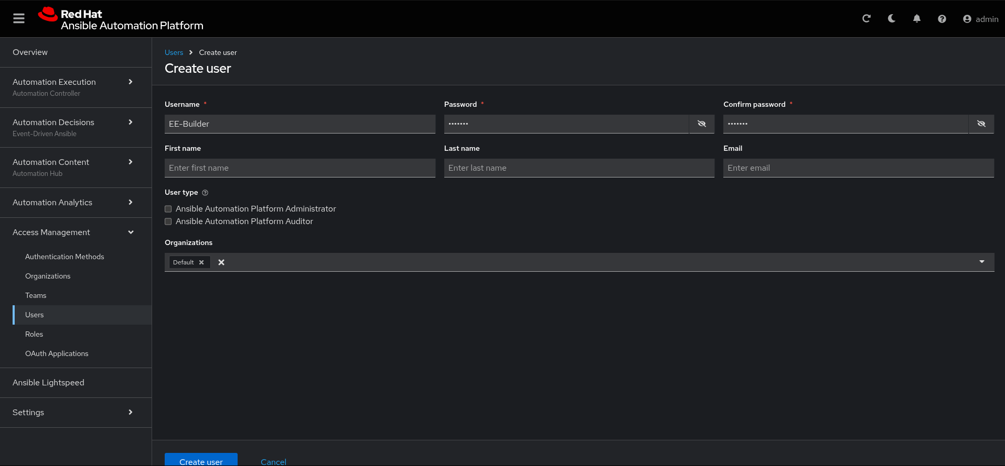Show the Password field contents
Viewport: 1005px width, 466px height.
pyautogui.click(x=701, y=124)
